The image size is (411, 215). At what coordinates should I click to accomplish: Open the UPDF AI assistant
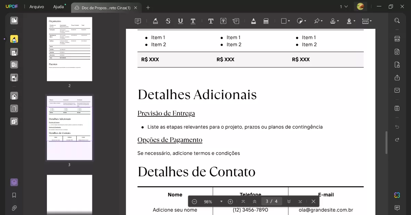click(x=397, y=195)
